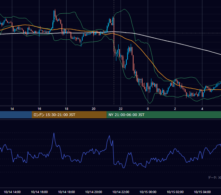The height and width of the screenshot is (195, 221).
Task: Click the 16 hour label on price chart axis
Action: [x=39, y=109]
